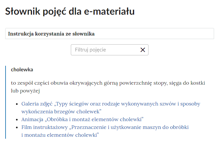
Task: Open 'Animacja Obróbka i montaż elementów cholewki' link
Action: (82, 120)
